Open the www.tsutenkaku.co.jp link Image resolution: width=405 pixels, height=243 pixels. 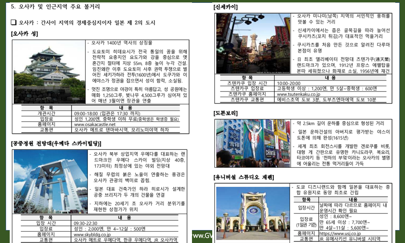[x=298, y=94]
